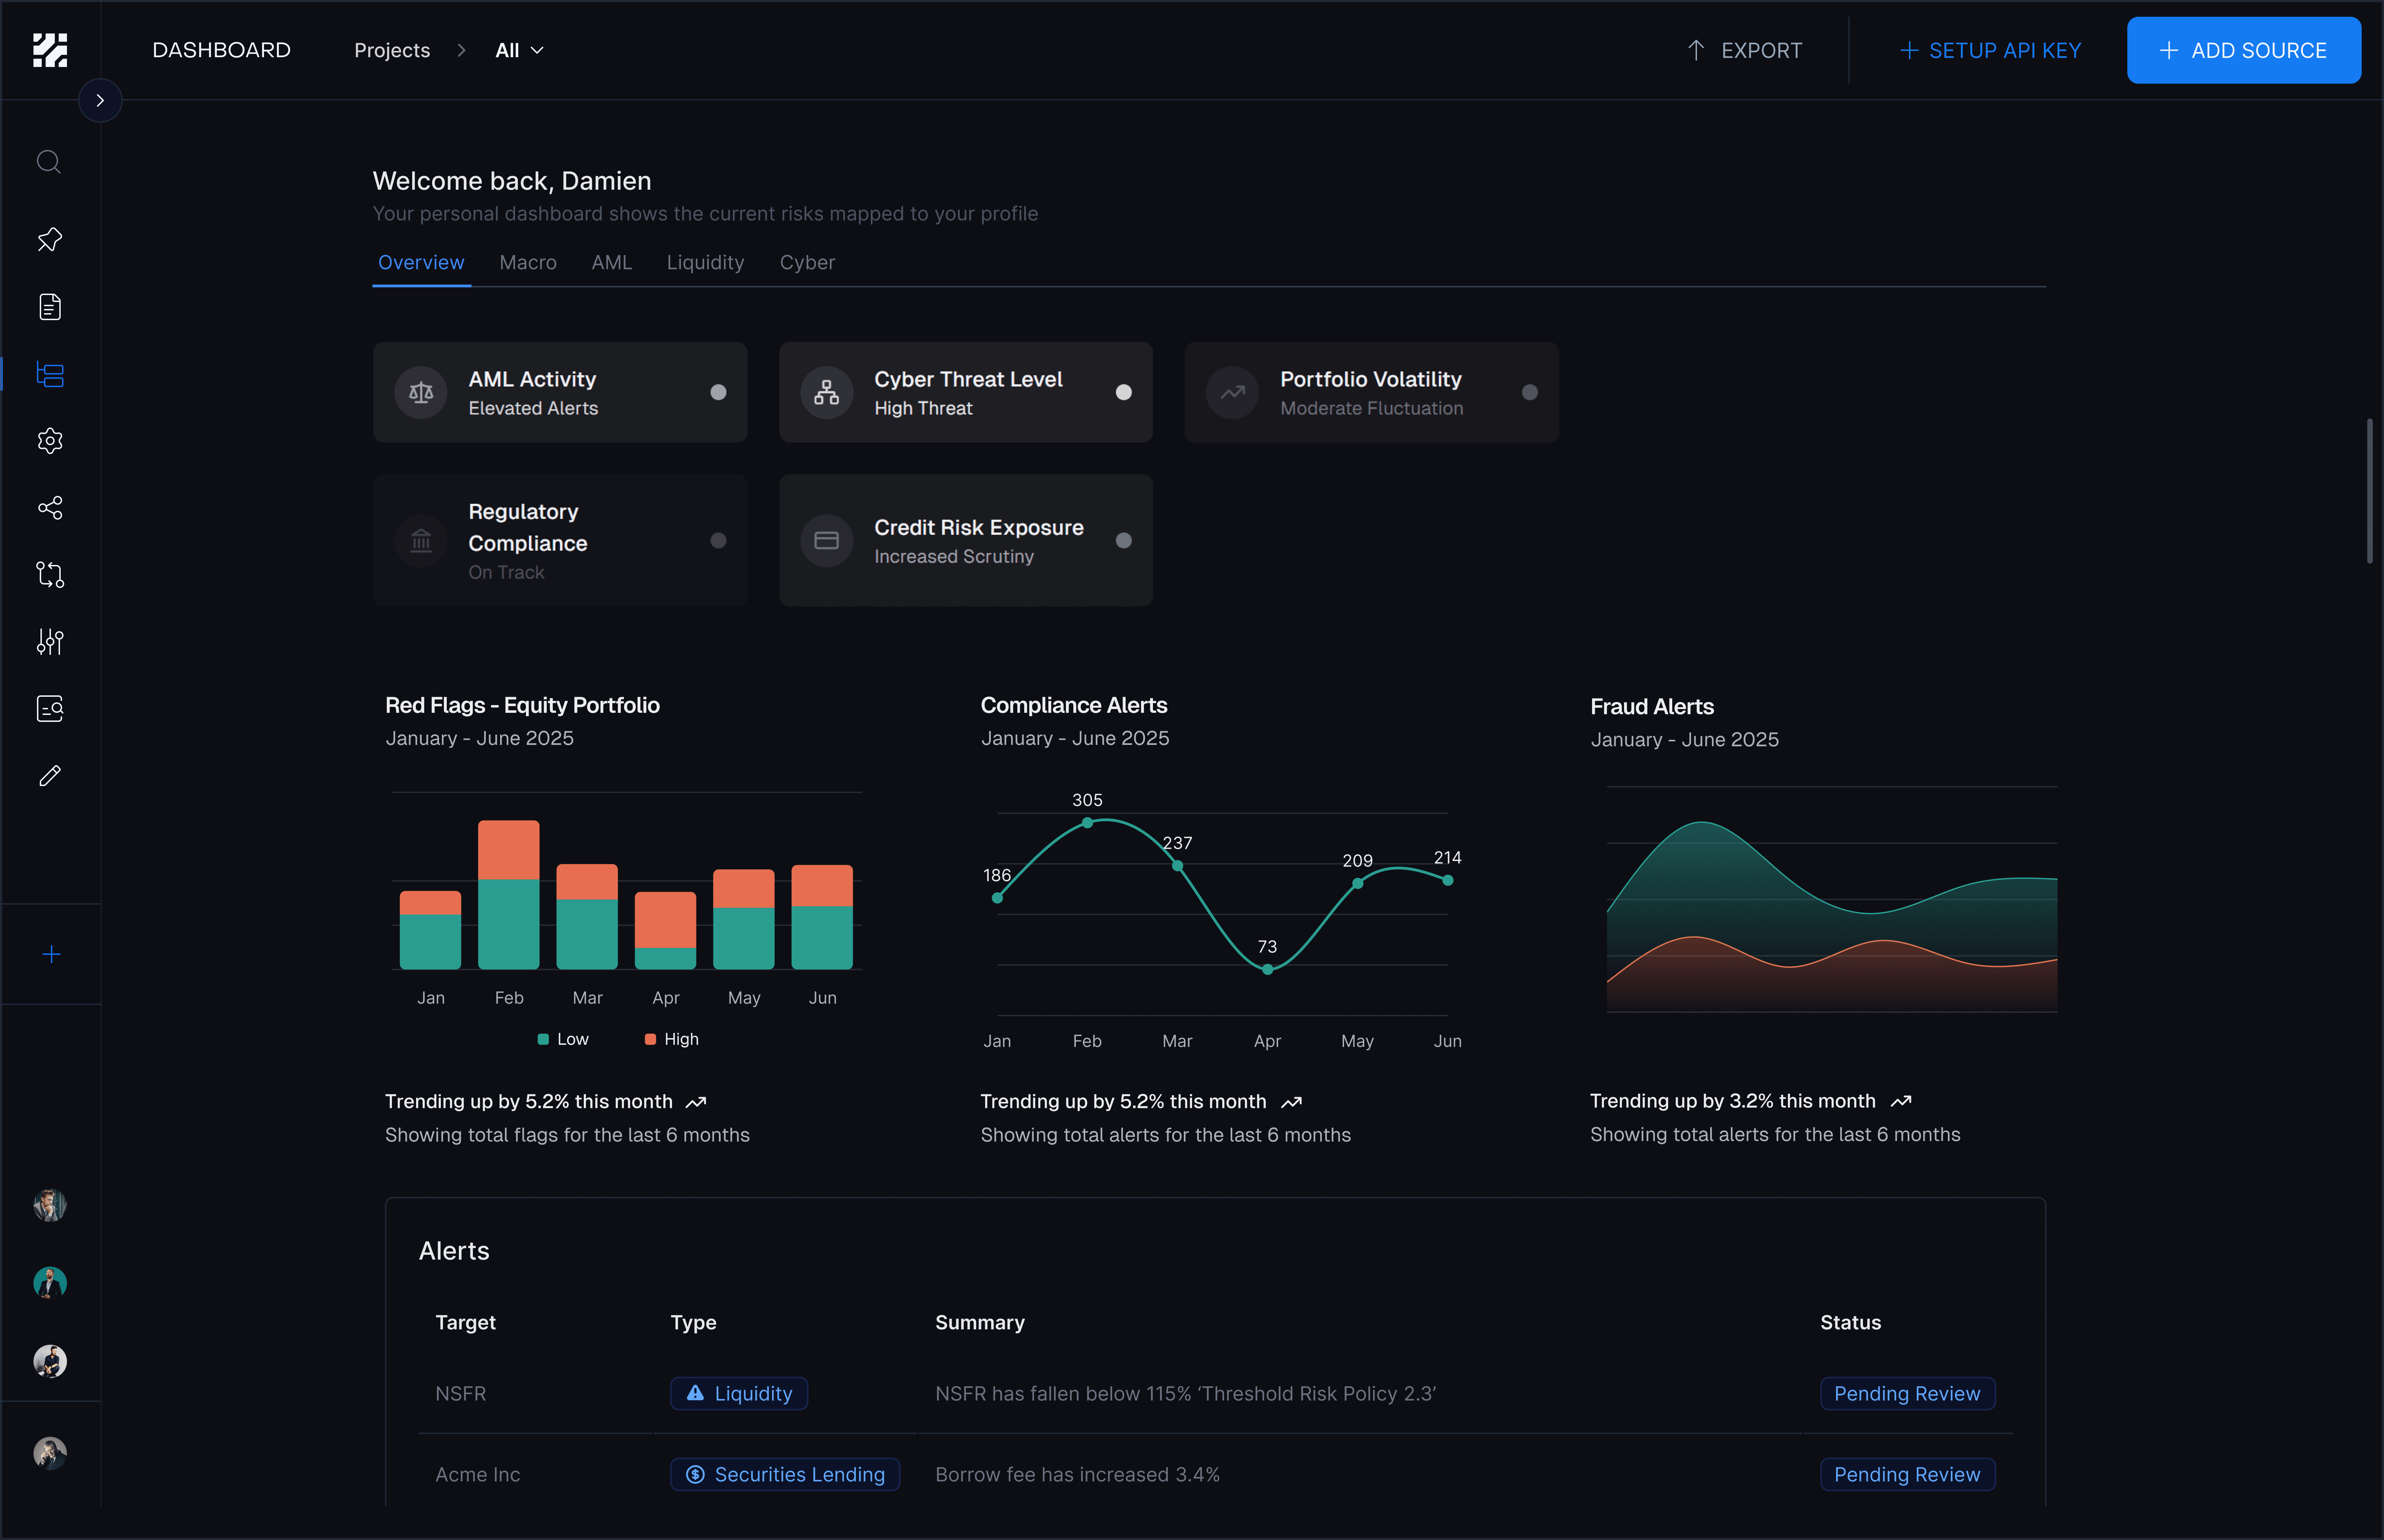2384x1540 pixels.
Task: Open the share nodes sidebar icon
Action: point(50,508)
